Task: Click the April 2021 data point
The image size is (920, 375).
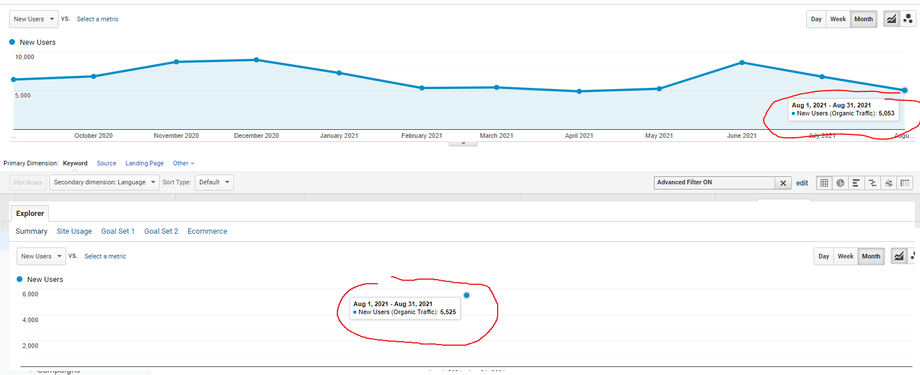Action: [579, 91]
